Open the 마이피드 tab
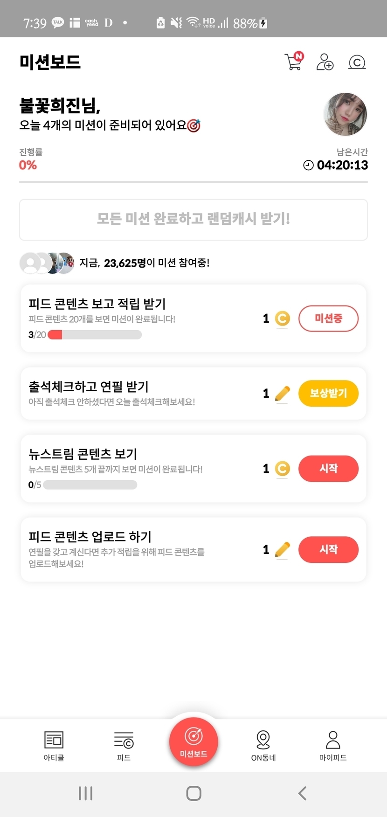Image resolution: width=387 pixels, height=817 pixels. coord(333,745)
